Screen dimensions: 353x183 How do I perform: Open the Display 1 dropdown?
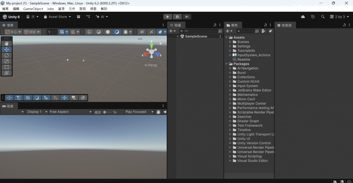pos(37,112)
